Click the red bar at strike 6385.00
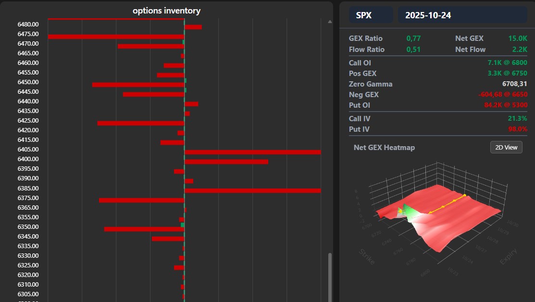The width and height of the screenshot is (535, 302). 252,190
